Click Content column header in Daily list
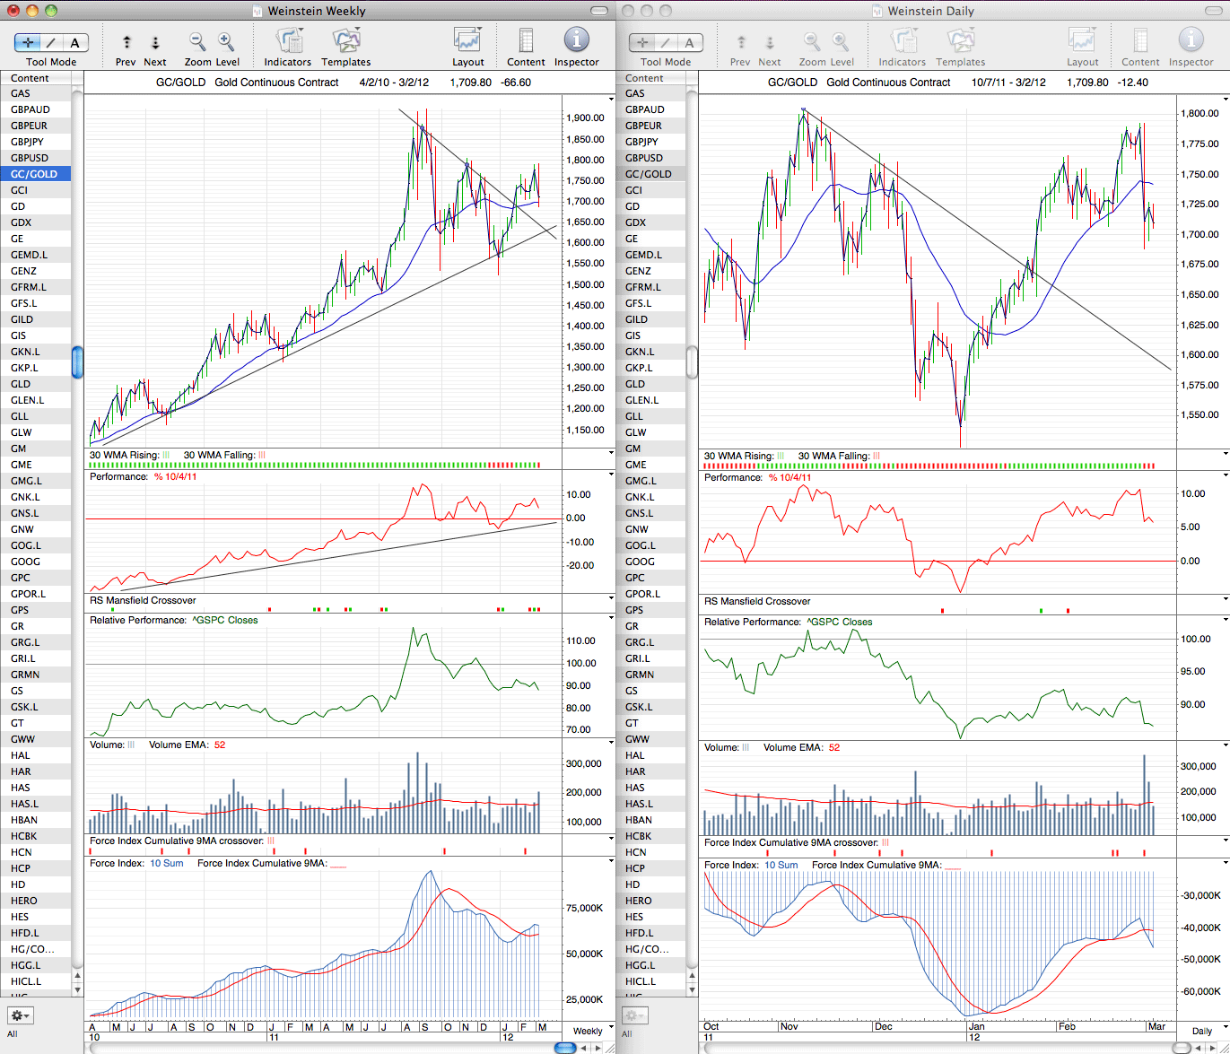Viewport: 1230px width, 1054px height. click(x=650, y=78)
